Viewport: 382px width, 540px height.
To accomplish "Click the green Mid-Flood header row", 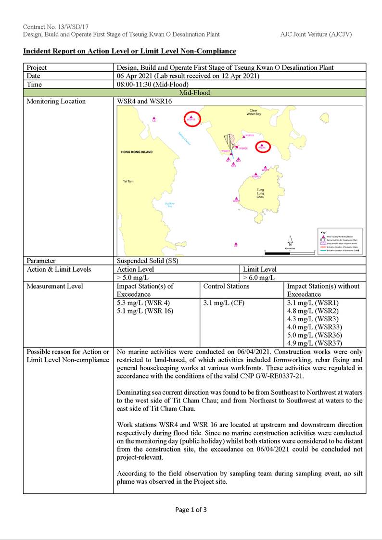I will (x=194, y=93).
